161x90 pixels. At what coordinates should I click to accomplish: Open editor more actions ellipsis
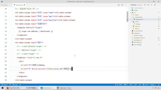coord(126,5)
